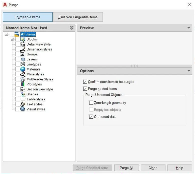Click the Text styles icon
195x174 pixels.
[23, 104]
